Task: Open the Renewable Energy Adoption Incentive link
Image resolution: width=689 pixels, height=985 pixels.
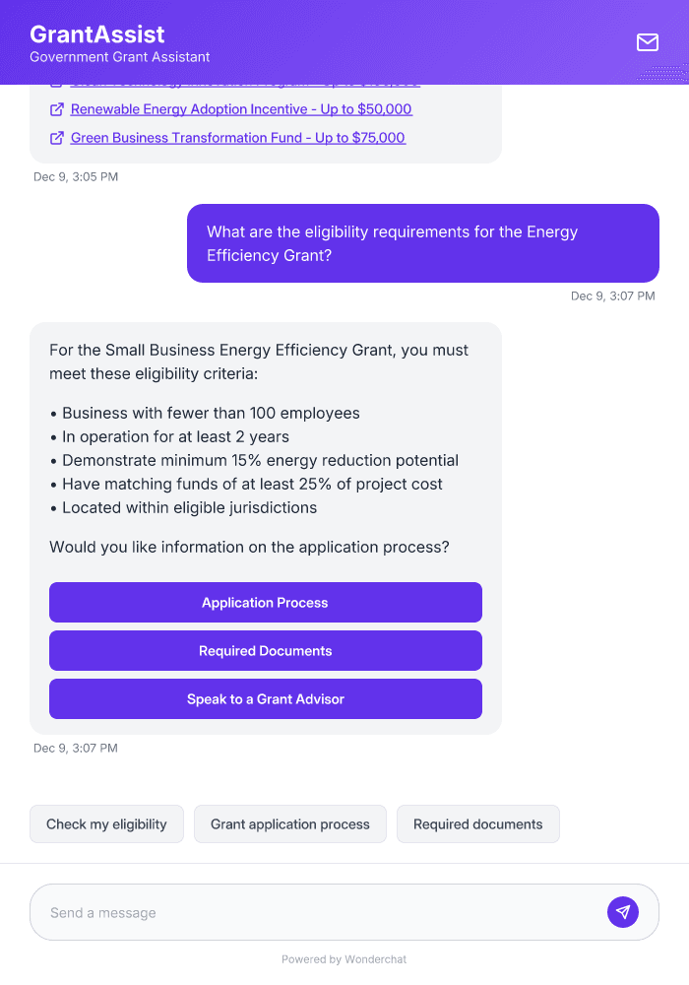Action: [x=240, y=109]
